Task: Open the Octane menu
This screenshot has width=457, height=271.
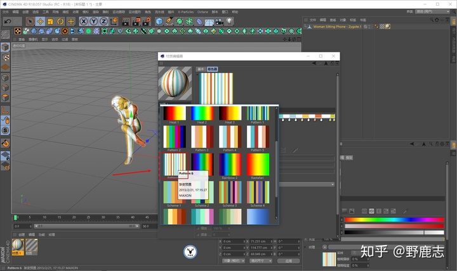Action: tap(202, 12)
